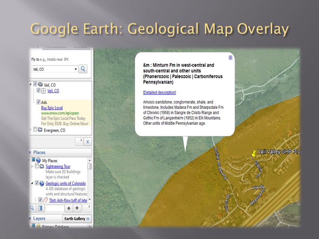This screenshot has height=239, width=319.
Task: Open the Vail, CO search result link
Action: [x=53, y=91]
